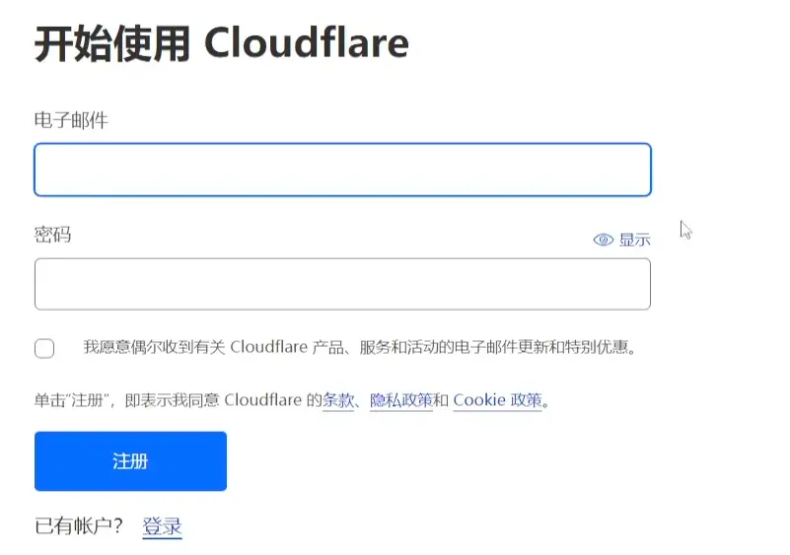Click the quoted 注册 word in agreement sentence

(x=87, y=400)
